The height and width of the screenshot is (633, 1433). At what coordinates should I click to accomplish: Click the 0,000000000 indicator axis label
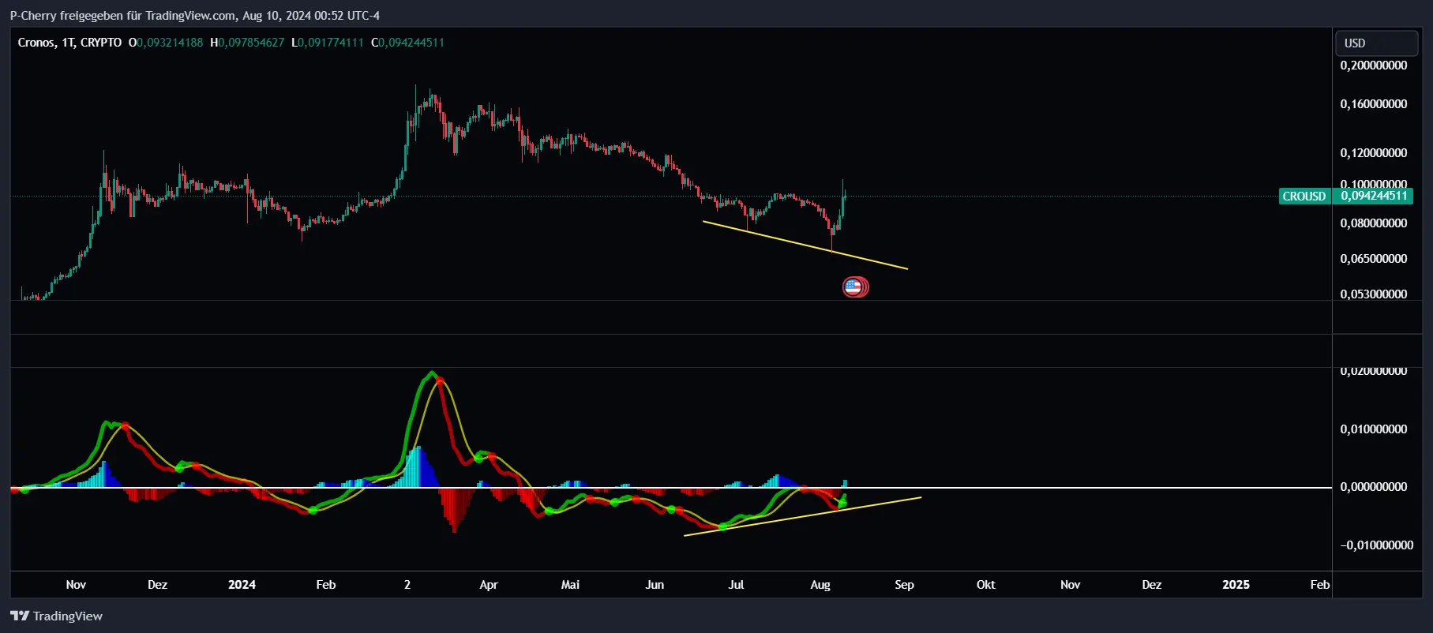pos(1374,487)
